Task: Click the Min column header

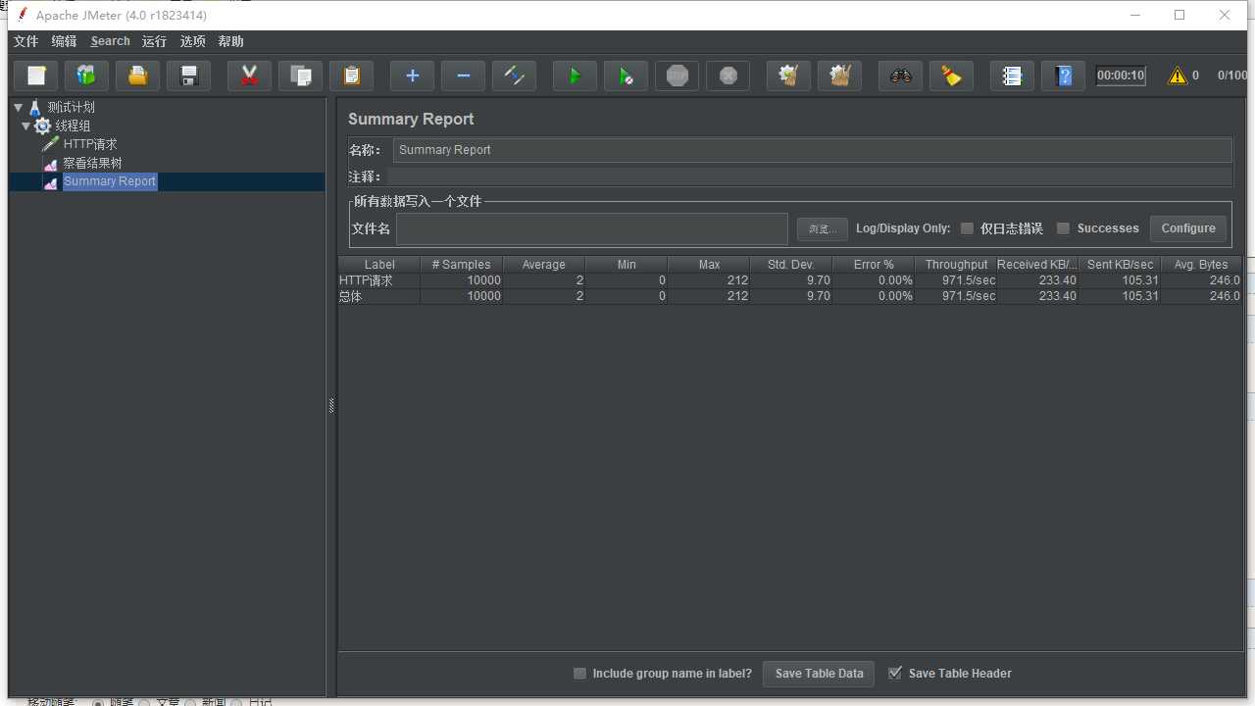Action: coord(627,265)
